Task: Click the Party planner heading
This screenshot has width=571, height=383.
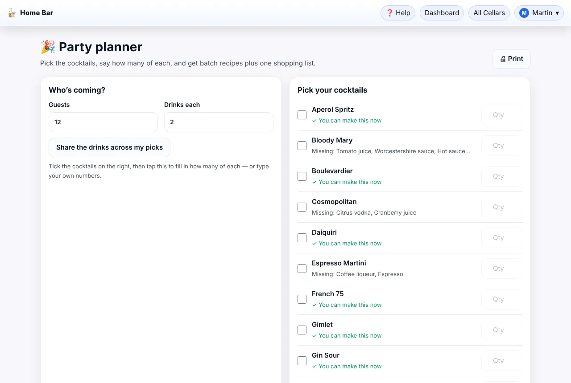Action: pos(91,47)
